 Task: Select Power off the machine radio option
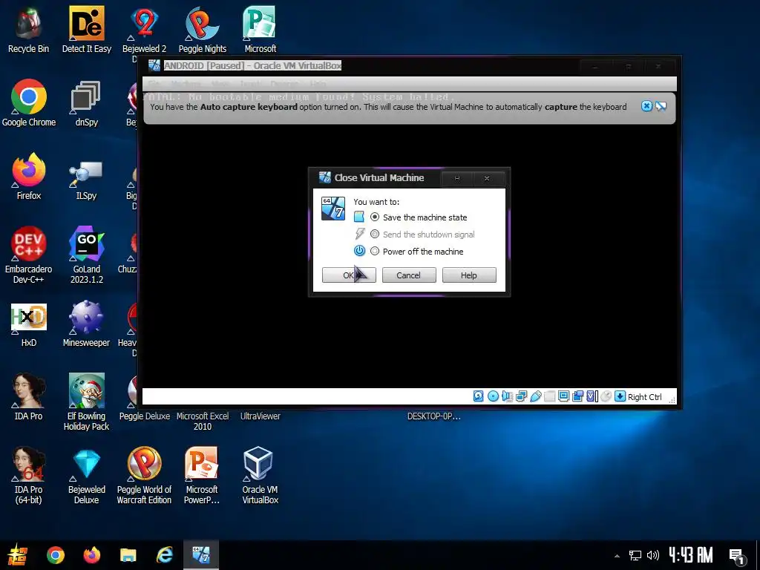(375, 251)
